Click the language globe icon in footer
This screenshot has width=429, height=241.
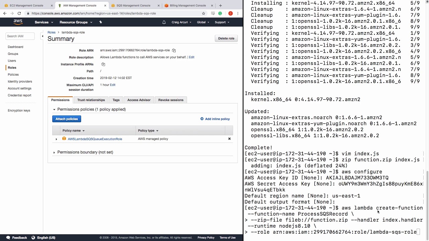[33, 238]
